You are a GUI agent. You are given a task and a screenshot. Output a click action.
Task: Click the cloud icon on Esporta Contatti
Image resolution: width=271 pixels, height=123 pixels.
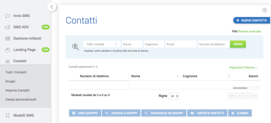tap(192, 113)
